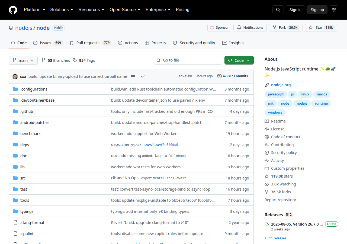
Task: Open the + 511 releases link
Action: [x=275, y=238]
